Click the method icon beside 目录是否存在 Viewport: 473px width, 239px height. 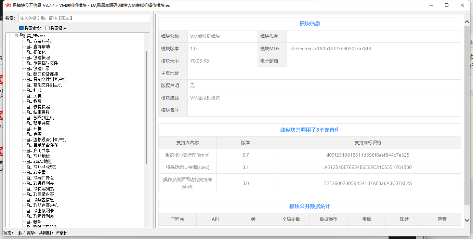coord(29,145)
